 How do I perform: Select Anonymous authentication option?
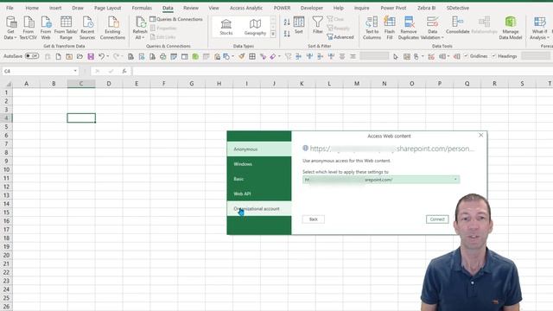[x=259, y=149]
